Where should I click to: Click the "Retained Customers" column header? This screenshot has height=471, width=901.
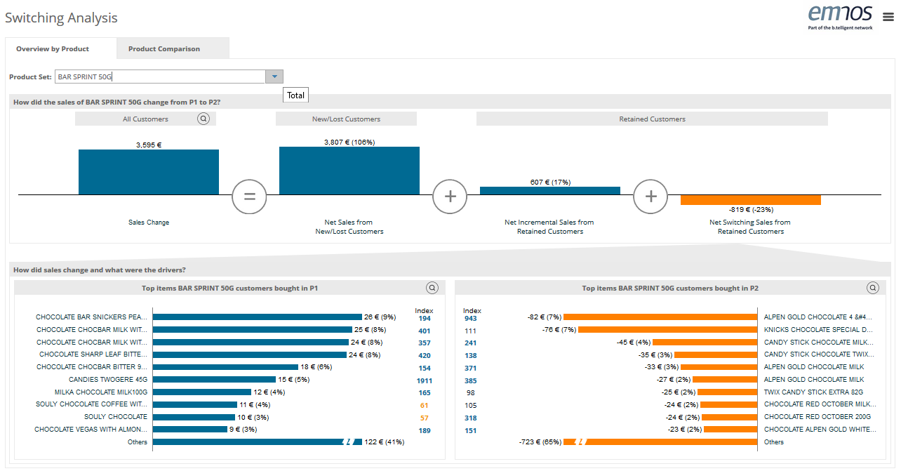click(652, 119)
